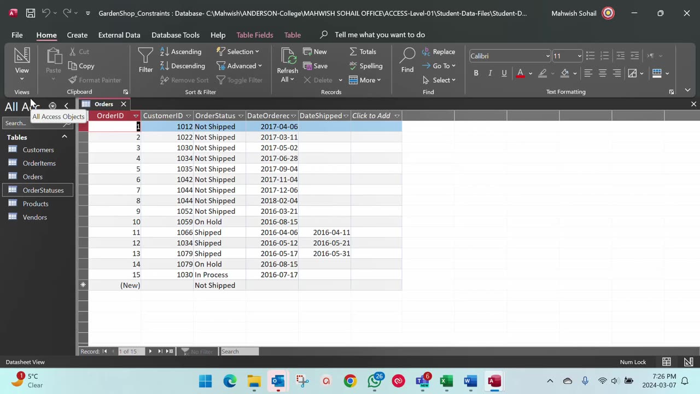The width and height of the screenshot is (700, 394).
Task: Open the Database Tools tab
Action: (176, 34)
